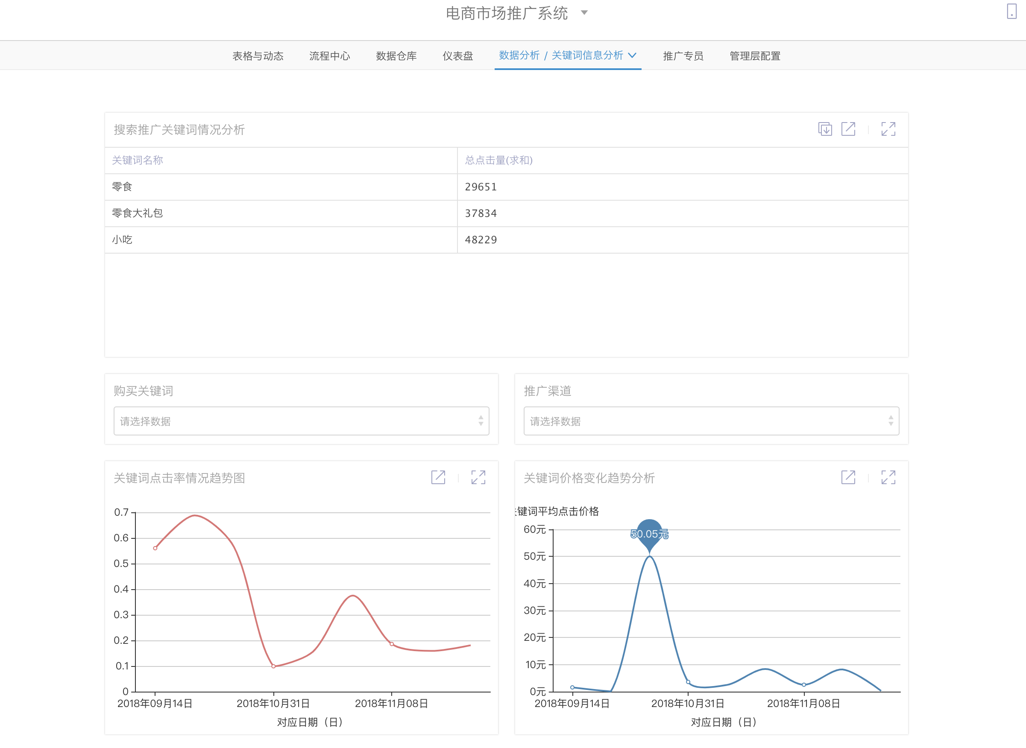Select the 零食大礼包 table row
The width and height of the screenshot is (1026, 748).
click(x=137, y=213)
